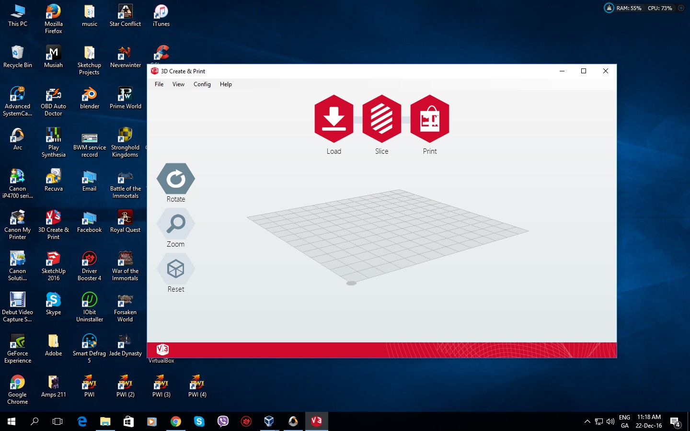Reset the view with the cube icon

pos(175,269)
